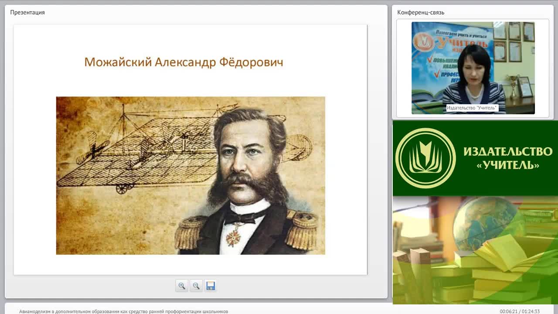The height and width of the screenshot is (314, 558).
Task: Click the Можайский portrait slide image
Action: [191, 175]
